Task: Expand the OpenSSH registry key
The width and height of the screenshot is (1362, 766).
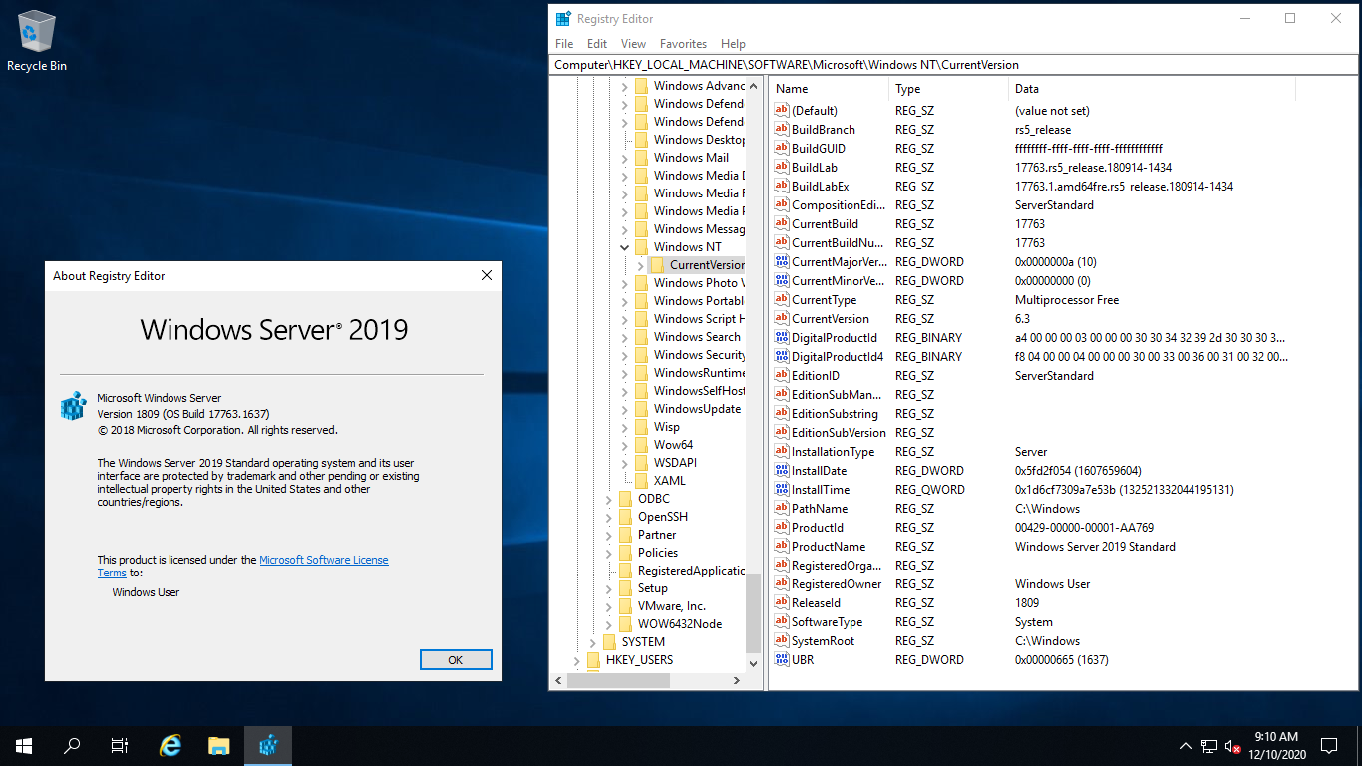Action: point(609,517)
